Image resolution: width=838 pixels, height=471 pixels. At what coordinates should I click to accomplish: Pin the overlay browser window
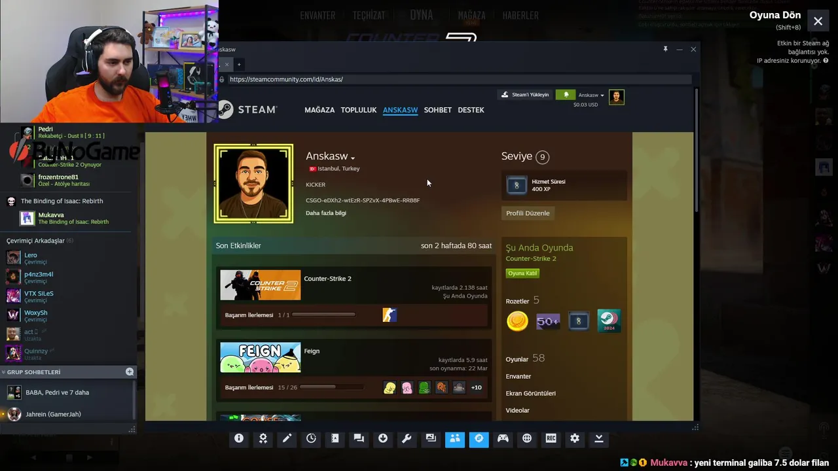pyautogui.click(x=665, y=49)
